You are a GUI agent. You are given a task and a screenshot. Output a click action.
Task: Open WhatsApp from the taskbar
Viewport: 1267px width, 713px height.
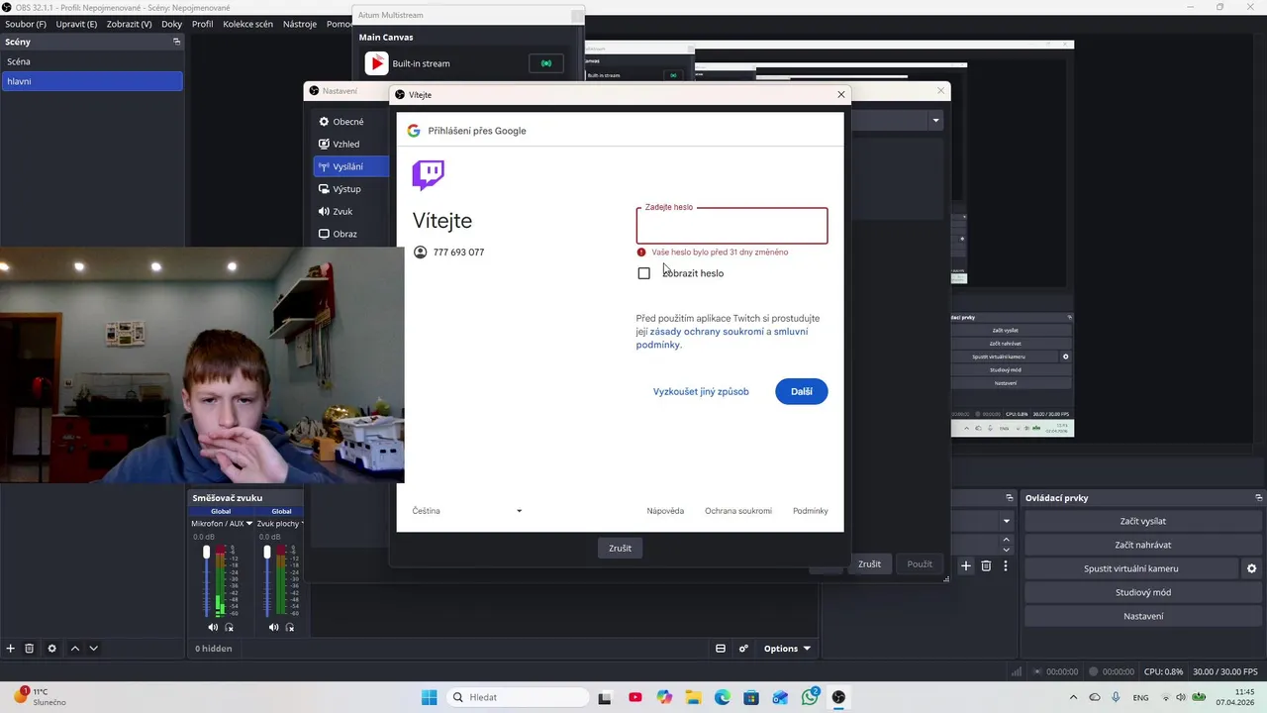(x=810, y=697)
